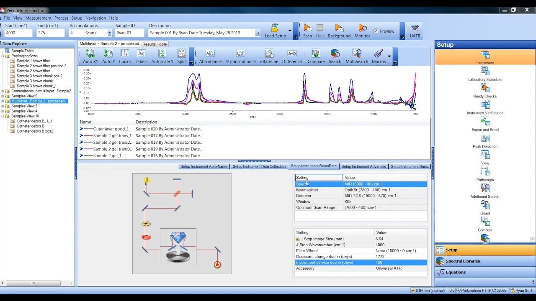Open Peak Detection settings
The width and height of the screenshot is (536, 301).
point(485,141)
